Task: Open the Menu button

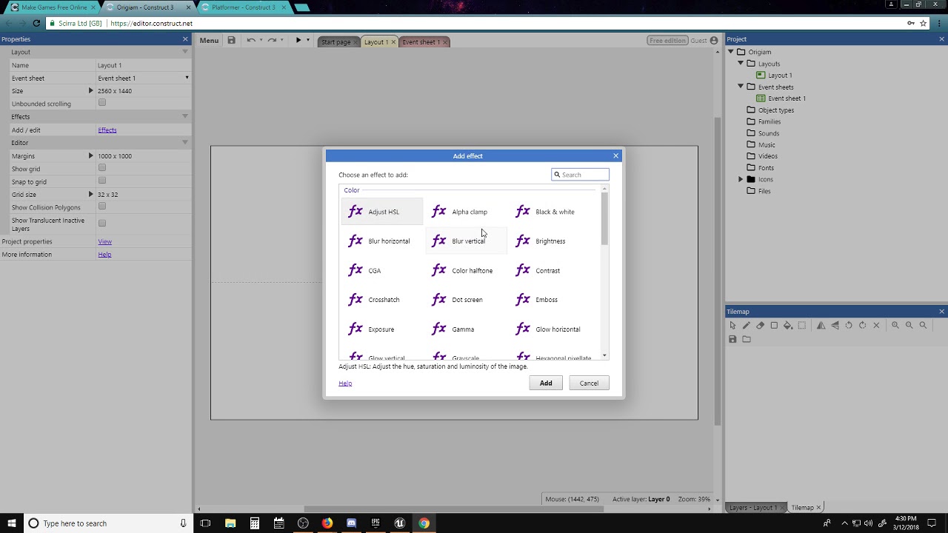Action: tap(209, 41)
